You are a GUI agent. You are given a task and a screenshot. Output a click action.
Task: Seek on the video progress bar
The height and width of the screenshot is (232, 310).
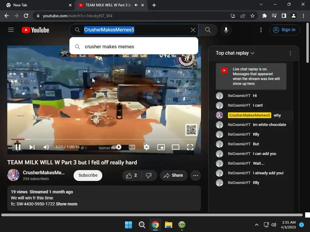[104, 139]
